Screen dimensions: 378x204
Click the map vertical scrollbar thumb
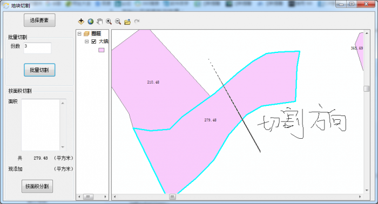point(367,89)
